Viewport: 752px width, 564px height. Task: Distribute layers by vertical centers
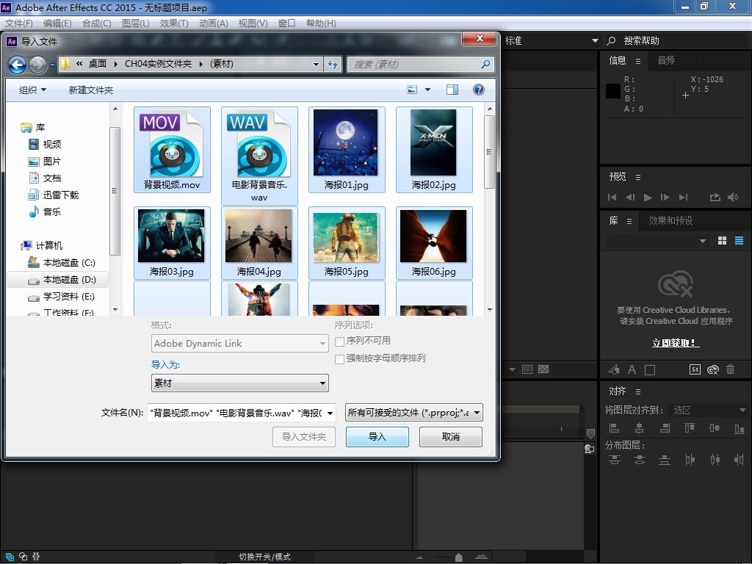point(640,460)
